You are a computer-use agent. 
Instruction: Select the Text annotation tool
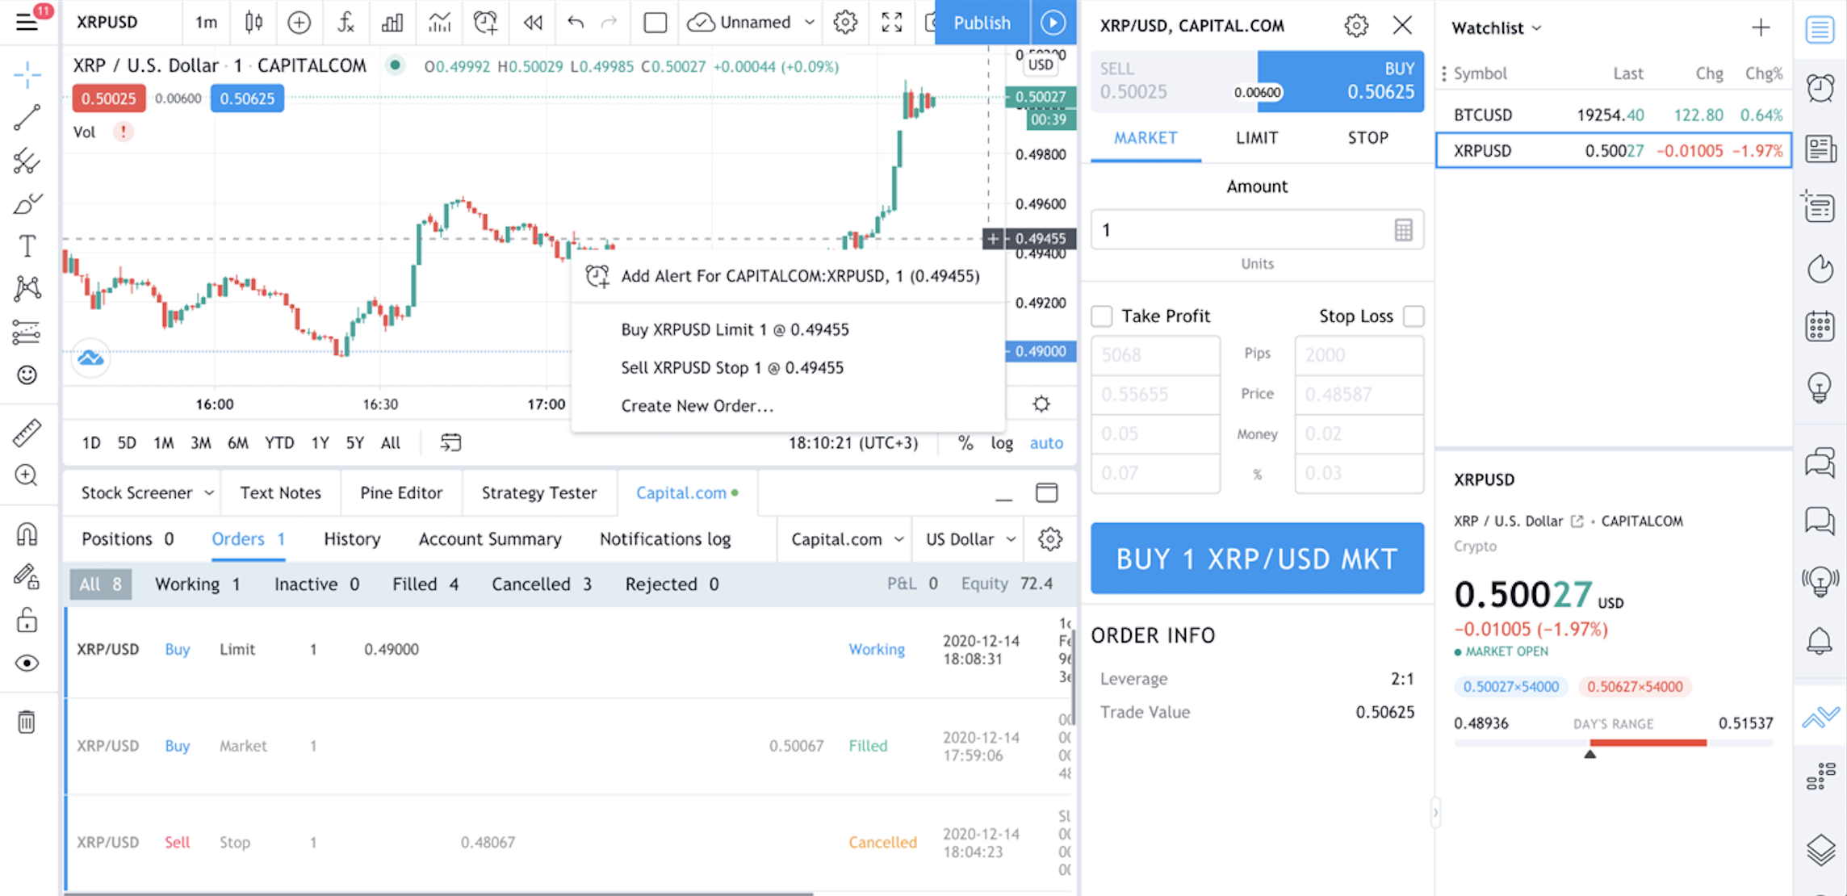point(27,246)
